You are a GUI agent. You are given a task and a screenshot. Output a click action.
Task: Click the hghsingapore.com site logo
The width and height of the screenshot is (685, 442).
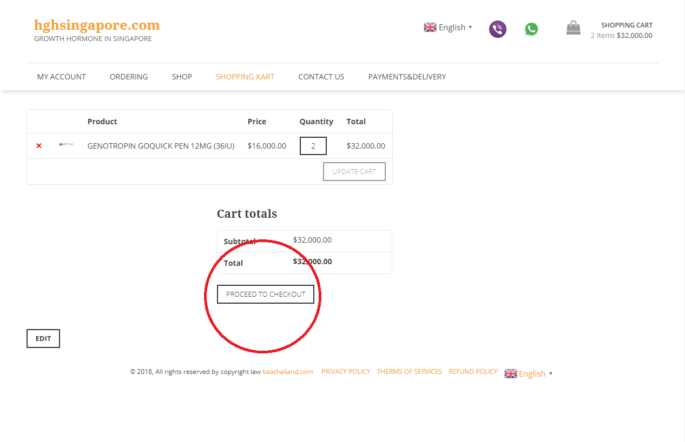coord(97,25)
